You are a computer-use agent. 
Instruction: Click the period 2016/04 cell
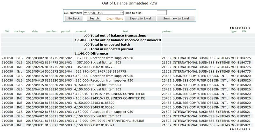(65, 71)
